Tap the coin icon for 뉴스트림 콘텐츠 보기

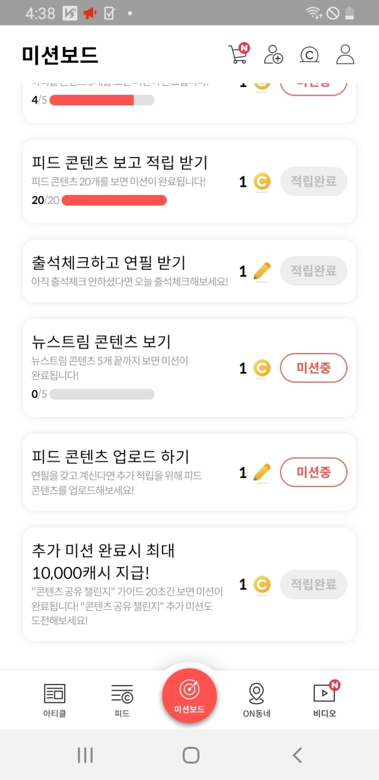(x=262, y=368)
